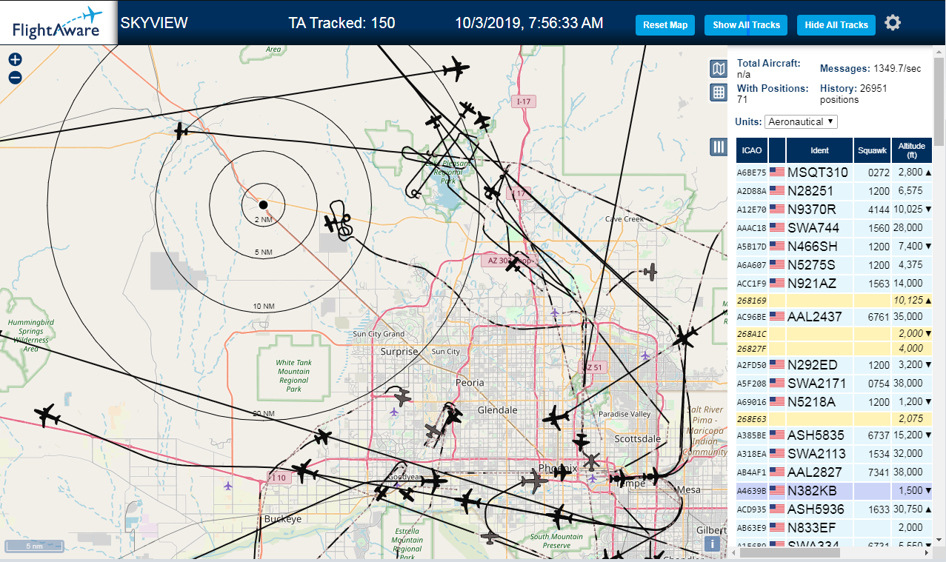Select ICAO 268E63 row
Image resolution: width=946 pixels, height=562 pixels.
point(834,418)
